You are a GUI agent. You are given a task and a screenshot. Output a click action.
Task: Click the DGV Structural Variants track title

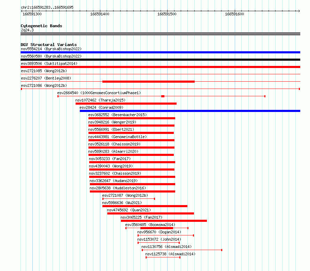pyautogui.click(x=49, y=45)
